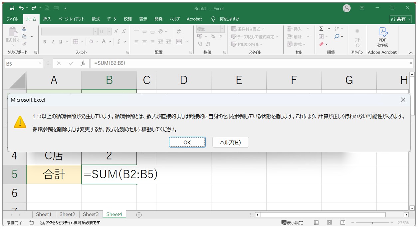418x229 pixels.
Task: Apply percent style format
Action: (x=213, y=37)
